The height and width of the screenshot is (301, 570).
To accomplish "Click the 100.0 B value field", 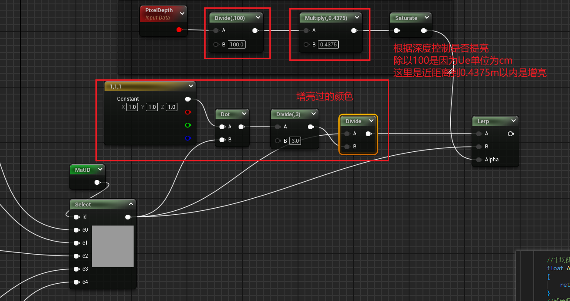I will (237, 45).
